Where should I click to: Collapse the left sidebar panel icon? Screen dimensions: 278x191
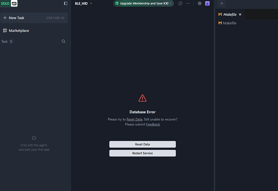[x=66, y=3]
